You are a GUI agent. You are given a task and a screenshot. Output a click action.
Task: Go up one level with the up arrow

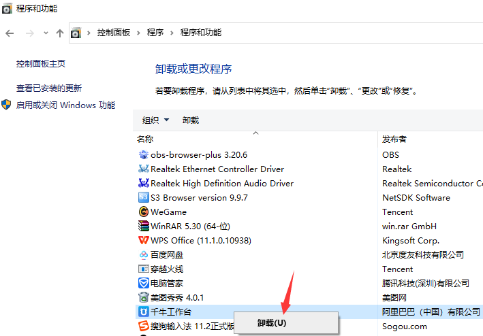[x=60, y=33]
